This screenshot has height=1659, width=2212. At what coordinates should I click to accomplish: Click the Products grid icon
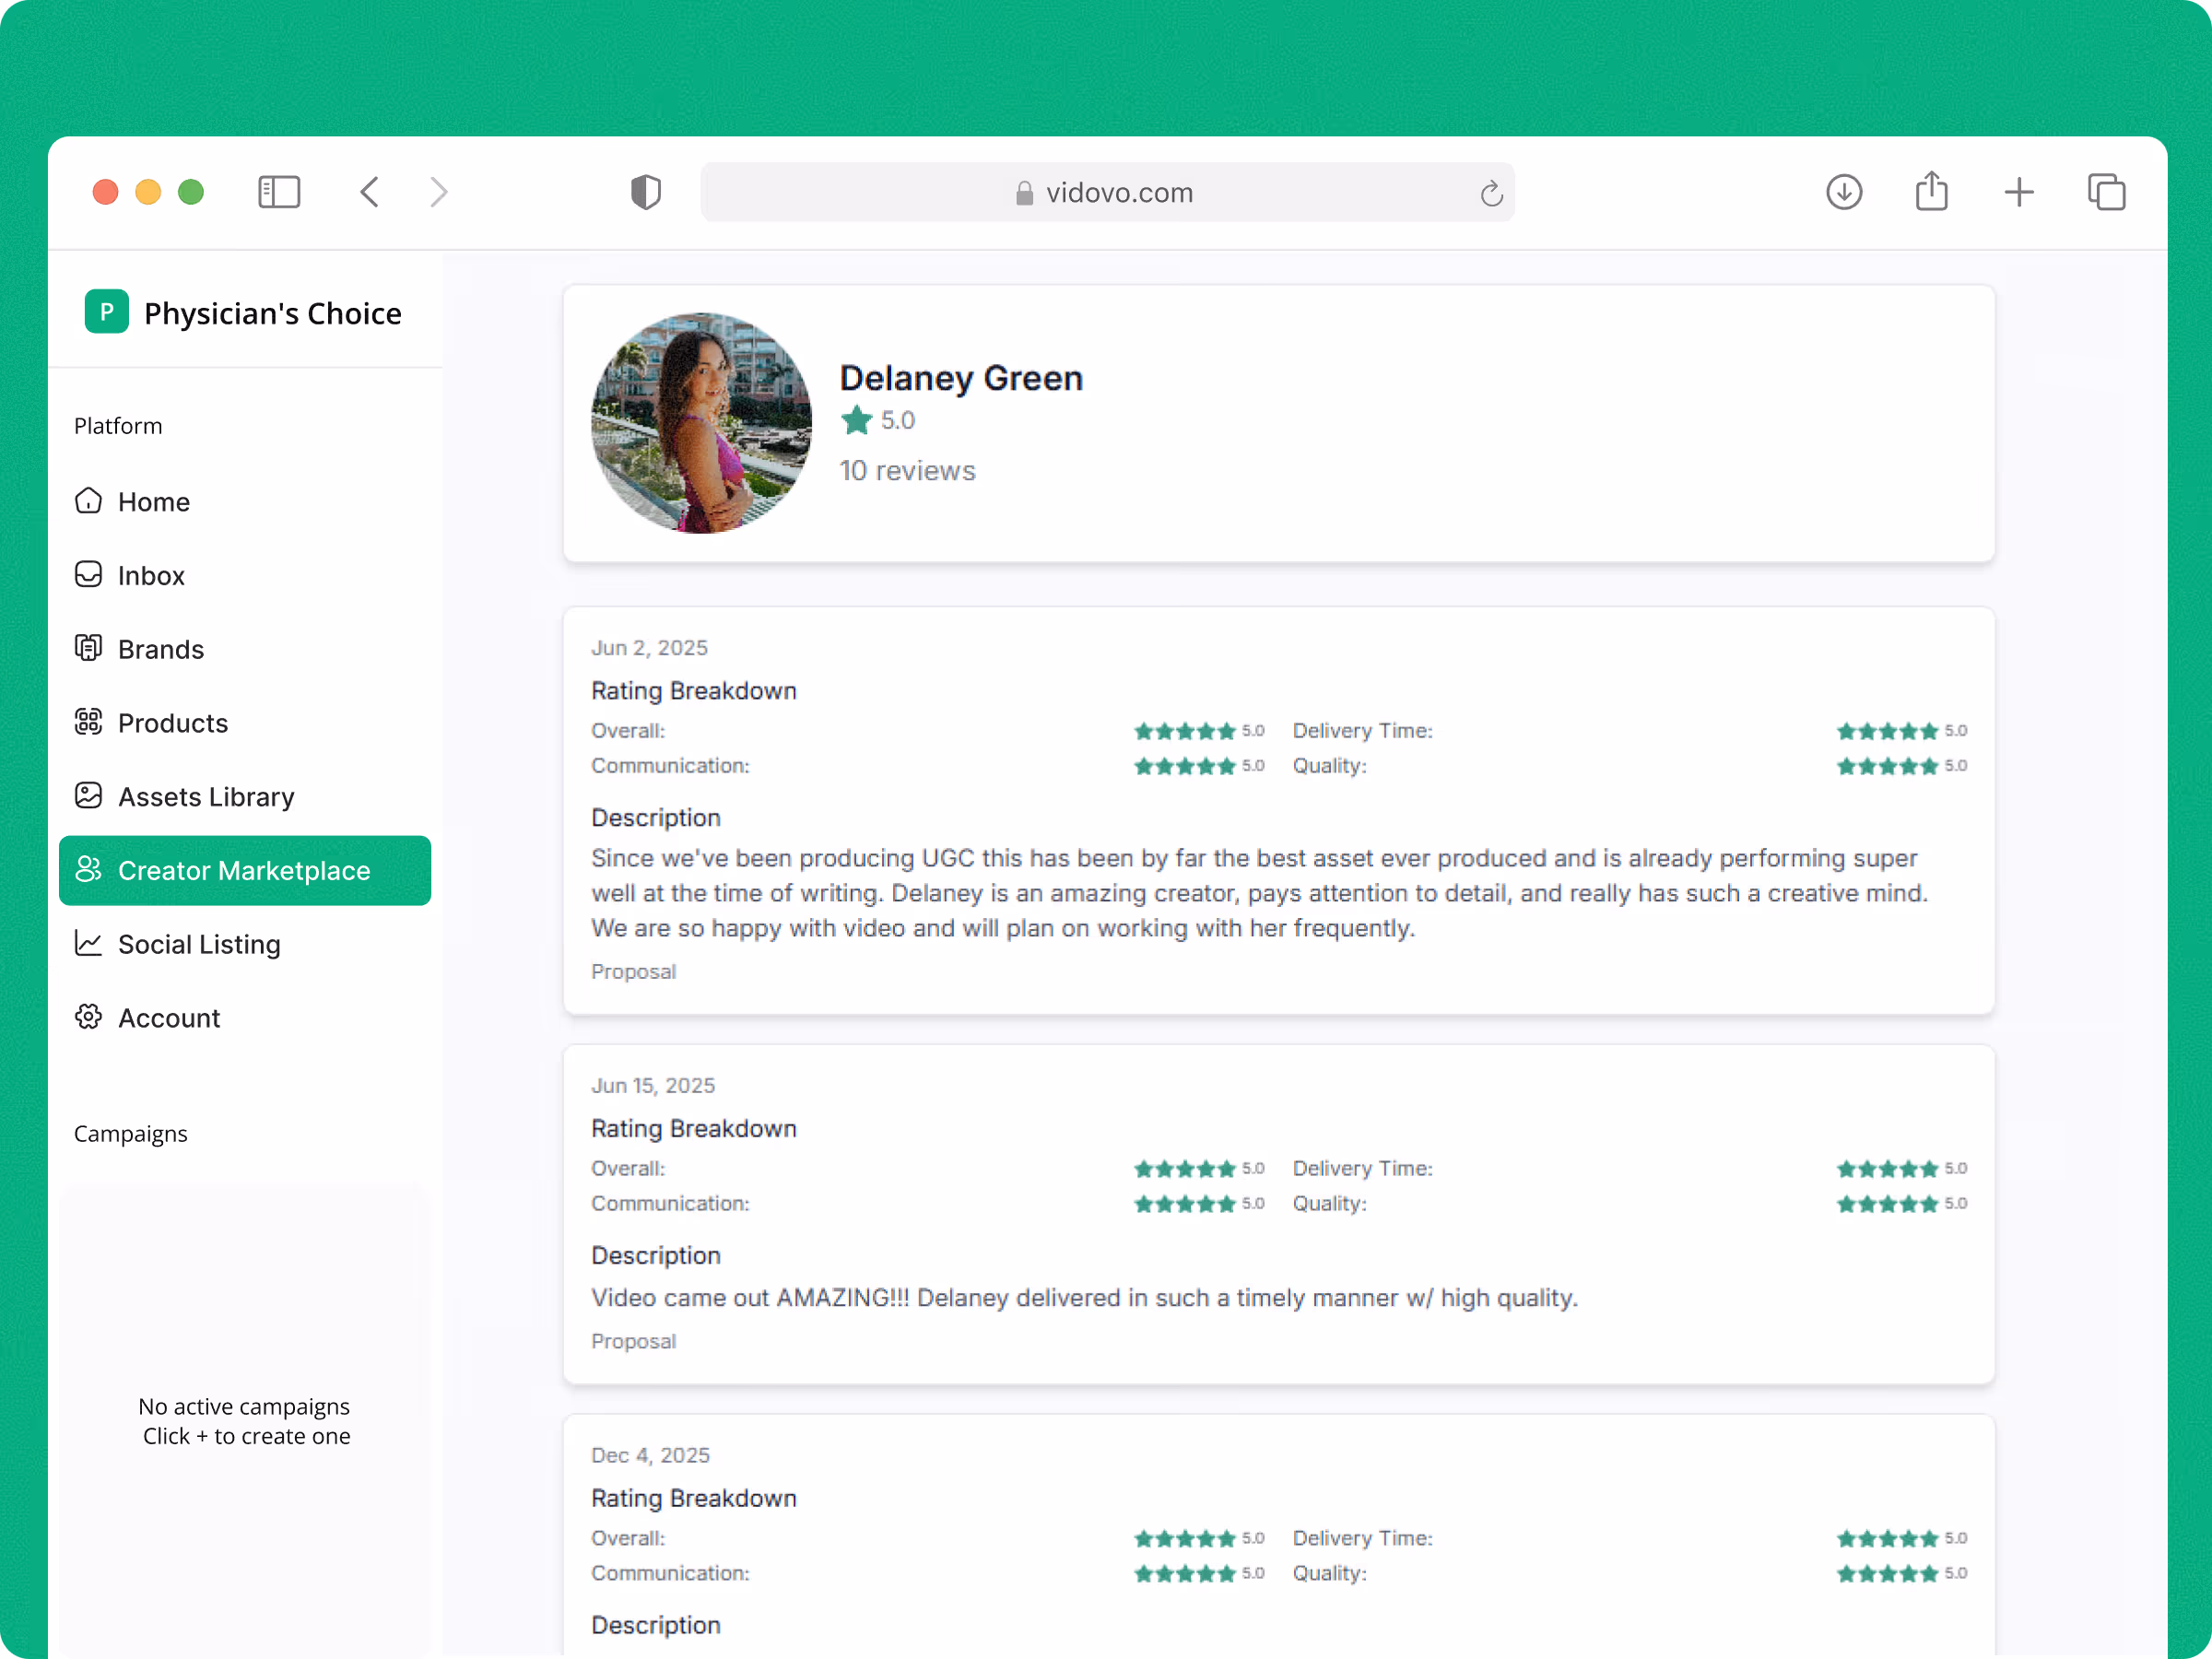click(89, 722)
